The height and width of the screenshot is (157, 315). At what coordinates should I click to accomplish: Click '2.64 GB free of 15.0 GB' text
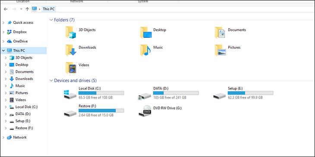pos(96,115)
